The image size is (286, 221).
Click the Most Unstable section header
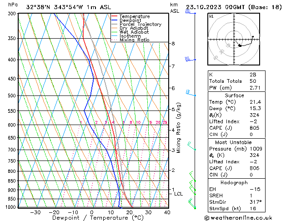233,142
